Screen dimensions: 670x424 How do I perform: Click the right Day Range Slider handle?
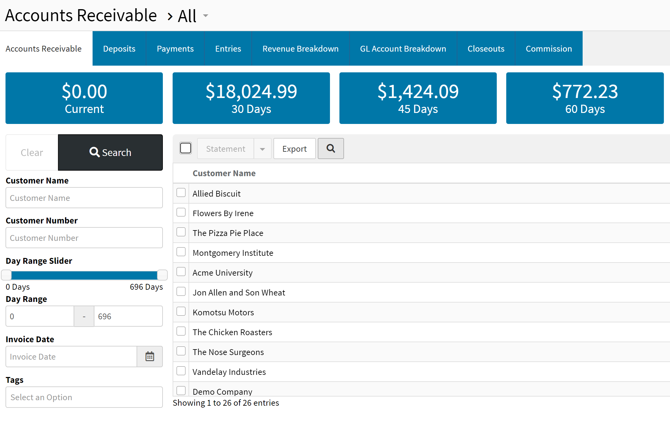click(x=162, y=275)
